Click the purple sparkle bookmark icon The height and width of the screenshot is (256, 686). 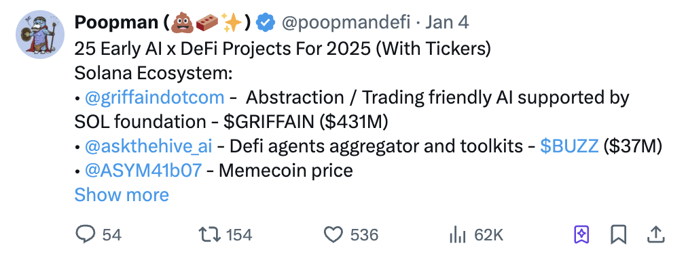581,235
